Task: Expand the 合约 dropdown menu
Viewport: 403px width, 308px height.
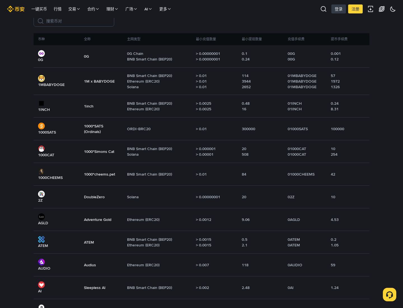Action: pyautogui.click(x=93, y=9)
